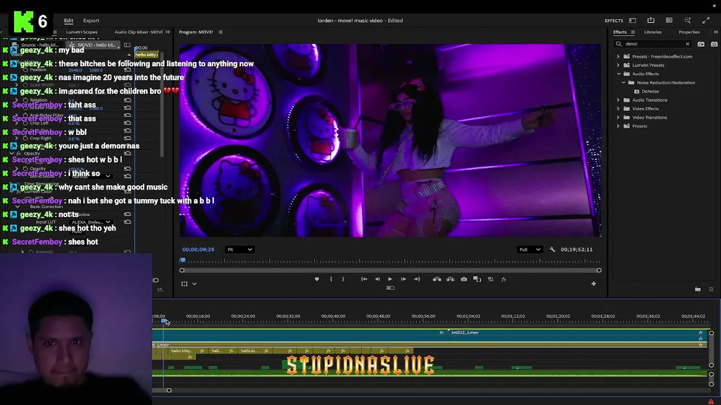Switch to the Export tab
The height and width of the screenshot is (405, 721).
click(x=91, y=20)
